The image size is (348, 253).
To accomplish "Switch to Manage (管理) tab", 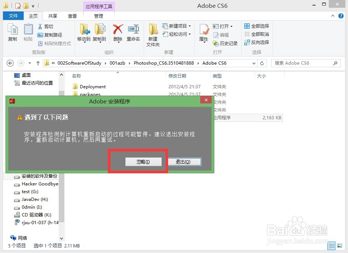I will pos(99,16).
